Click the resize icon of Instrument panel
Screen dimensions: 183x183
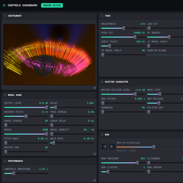pos(95,88)
